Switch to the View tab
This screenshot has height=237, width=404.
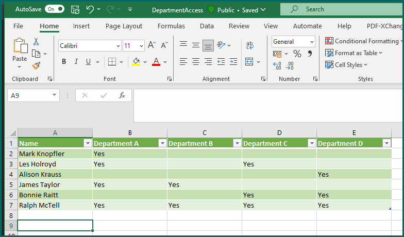pos(271,26)
